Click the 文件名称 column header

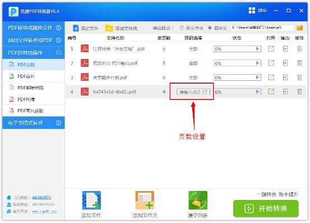tap(115, 38)
